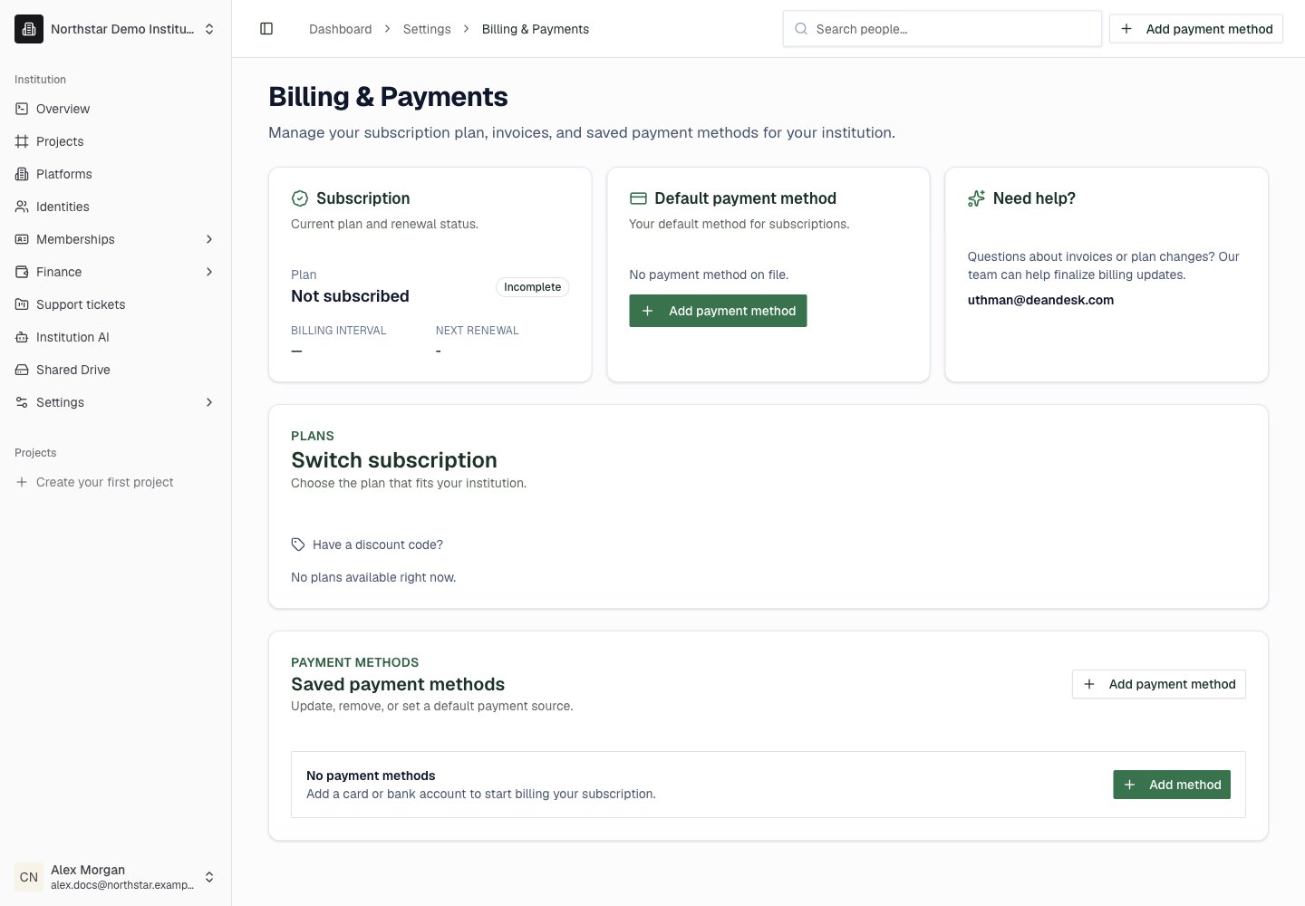Viewport: 1305px width, 906px height.
Task: Click the search magnifier icon
Action: click(x=801, y=29)
